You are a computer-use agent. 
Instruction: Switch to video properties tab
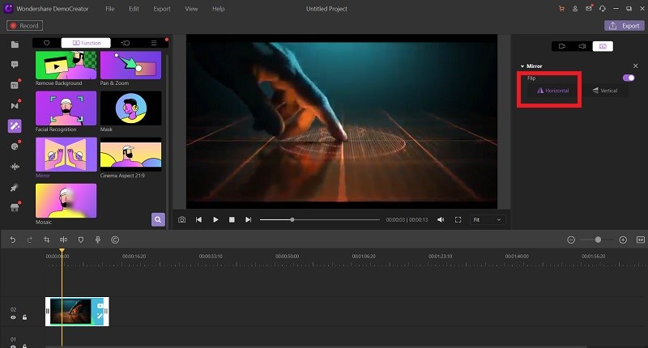[x=562, y=46]
